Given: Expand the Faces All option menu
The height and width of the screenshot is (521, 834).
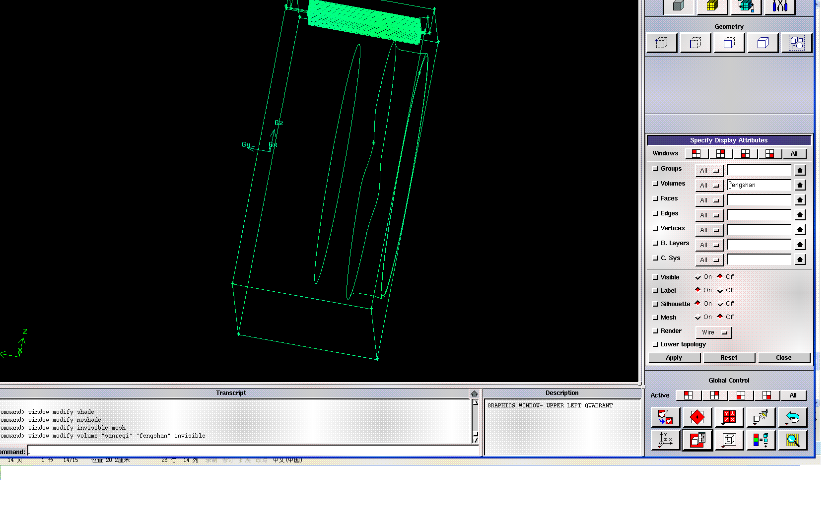Looking at the screenshot, I should tap(709, 200).
